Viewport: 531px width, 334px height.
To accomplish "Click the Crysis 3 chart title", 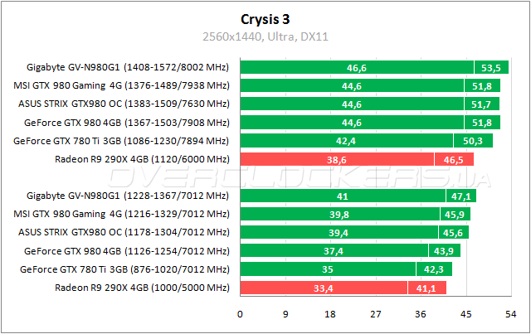I will pos(265,19).
